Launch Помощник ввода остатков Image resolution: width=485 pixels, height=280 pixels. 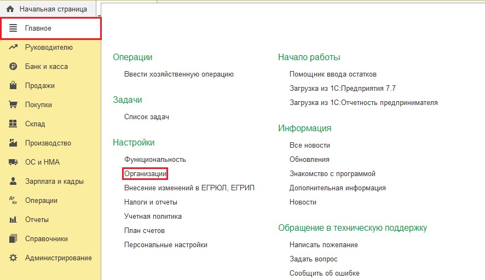[333, 74]
